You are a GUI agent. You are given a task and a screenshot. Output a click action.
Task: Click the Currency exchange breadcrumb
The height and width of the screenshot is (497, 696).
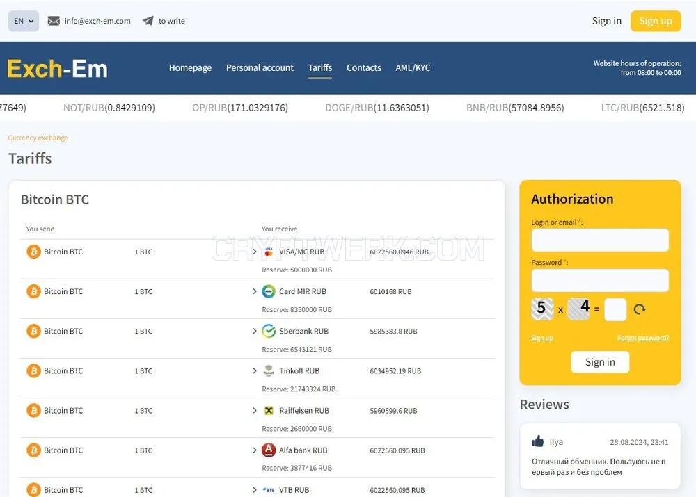38,138
